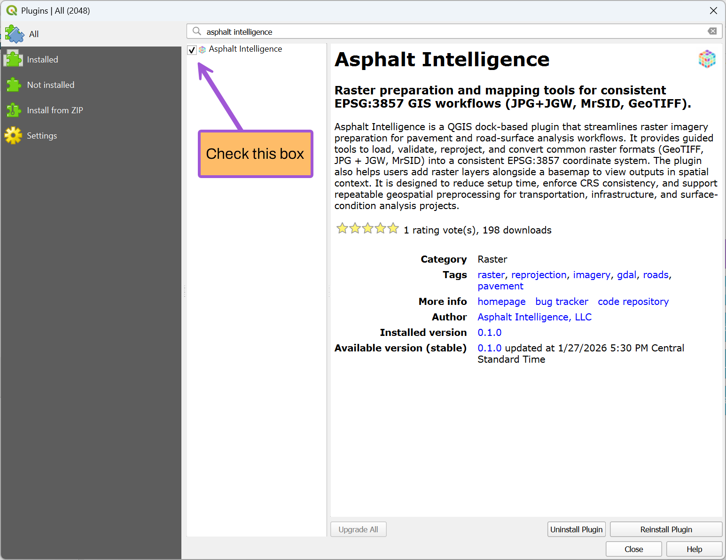726x560 pixels.
Task: Click the QGIS logo in the title bar
Action: coord(11,10)
